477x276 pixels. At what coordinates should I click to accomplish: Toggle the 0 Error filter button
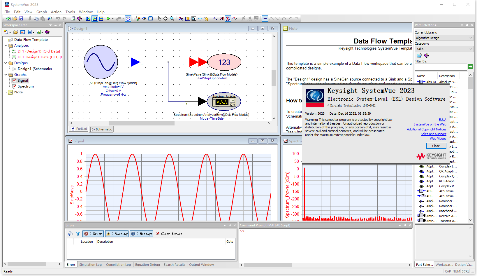pyautogui.click(x=93, y=234)
